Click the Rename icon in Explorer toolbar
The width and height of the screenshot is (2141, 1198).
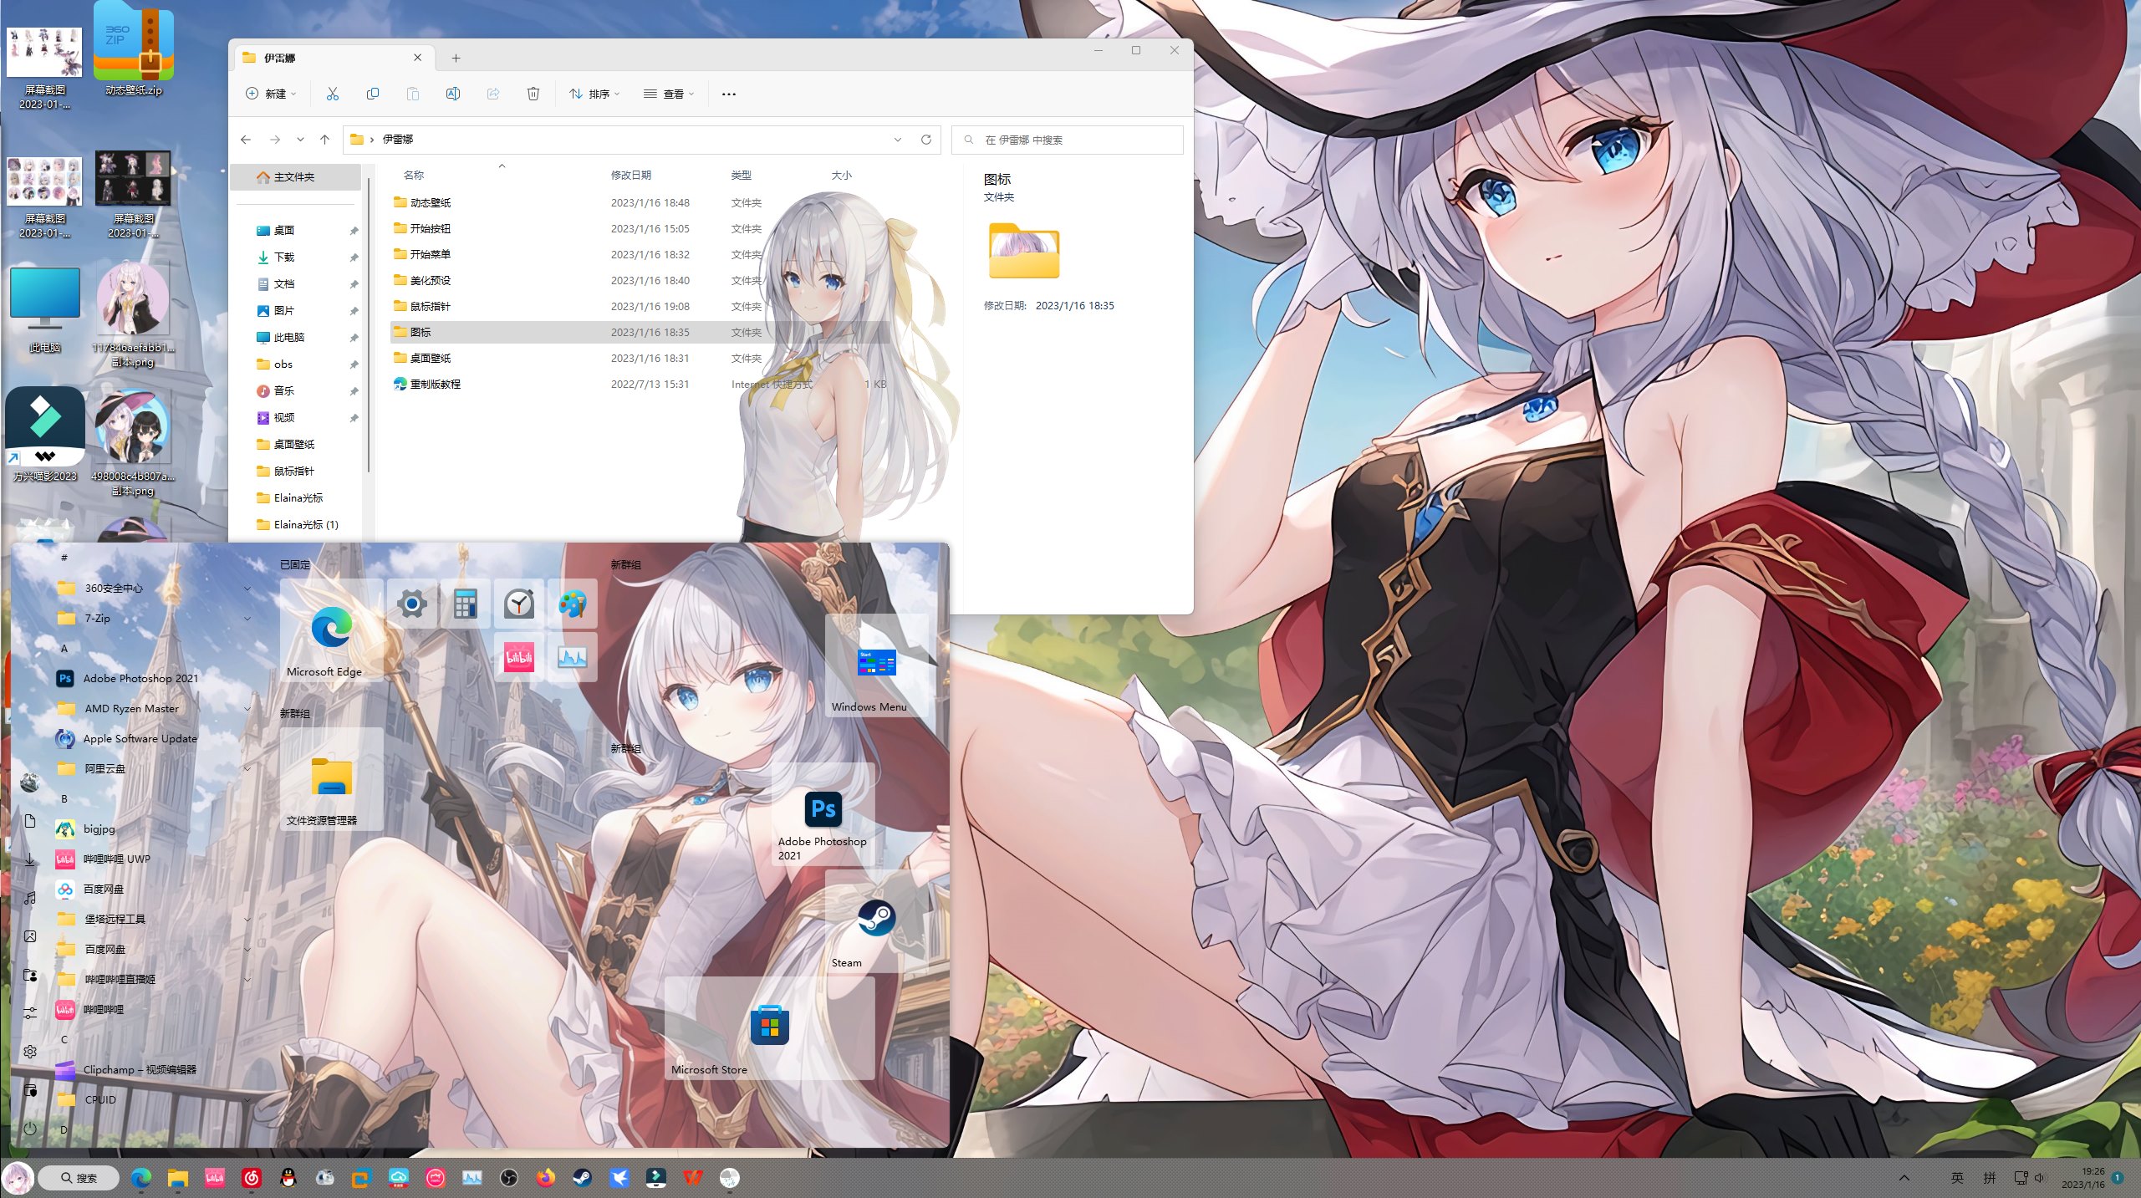click(x=453, y=94)
